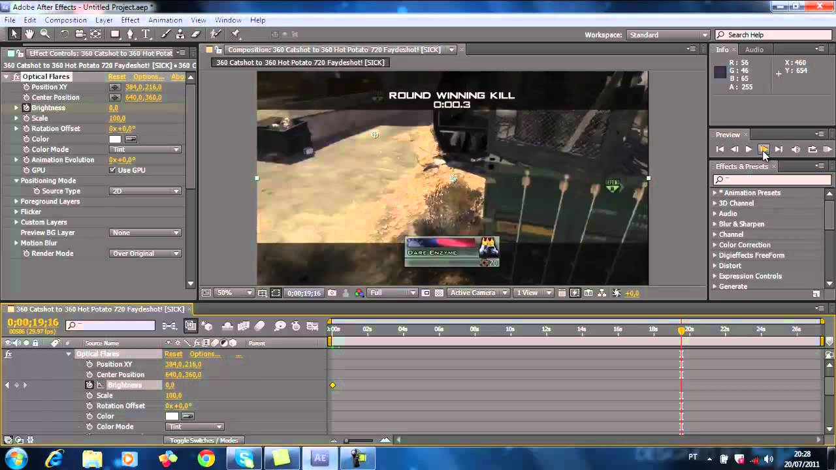This screenshot has width=836, height=470.
Task: Toggle the Scale stopwatch in timeline
Action: click(x=89, y=396)
